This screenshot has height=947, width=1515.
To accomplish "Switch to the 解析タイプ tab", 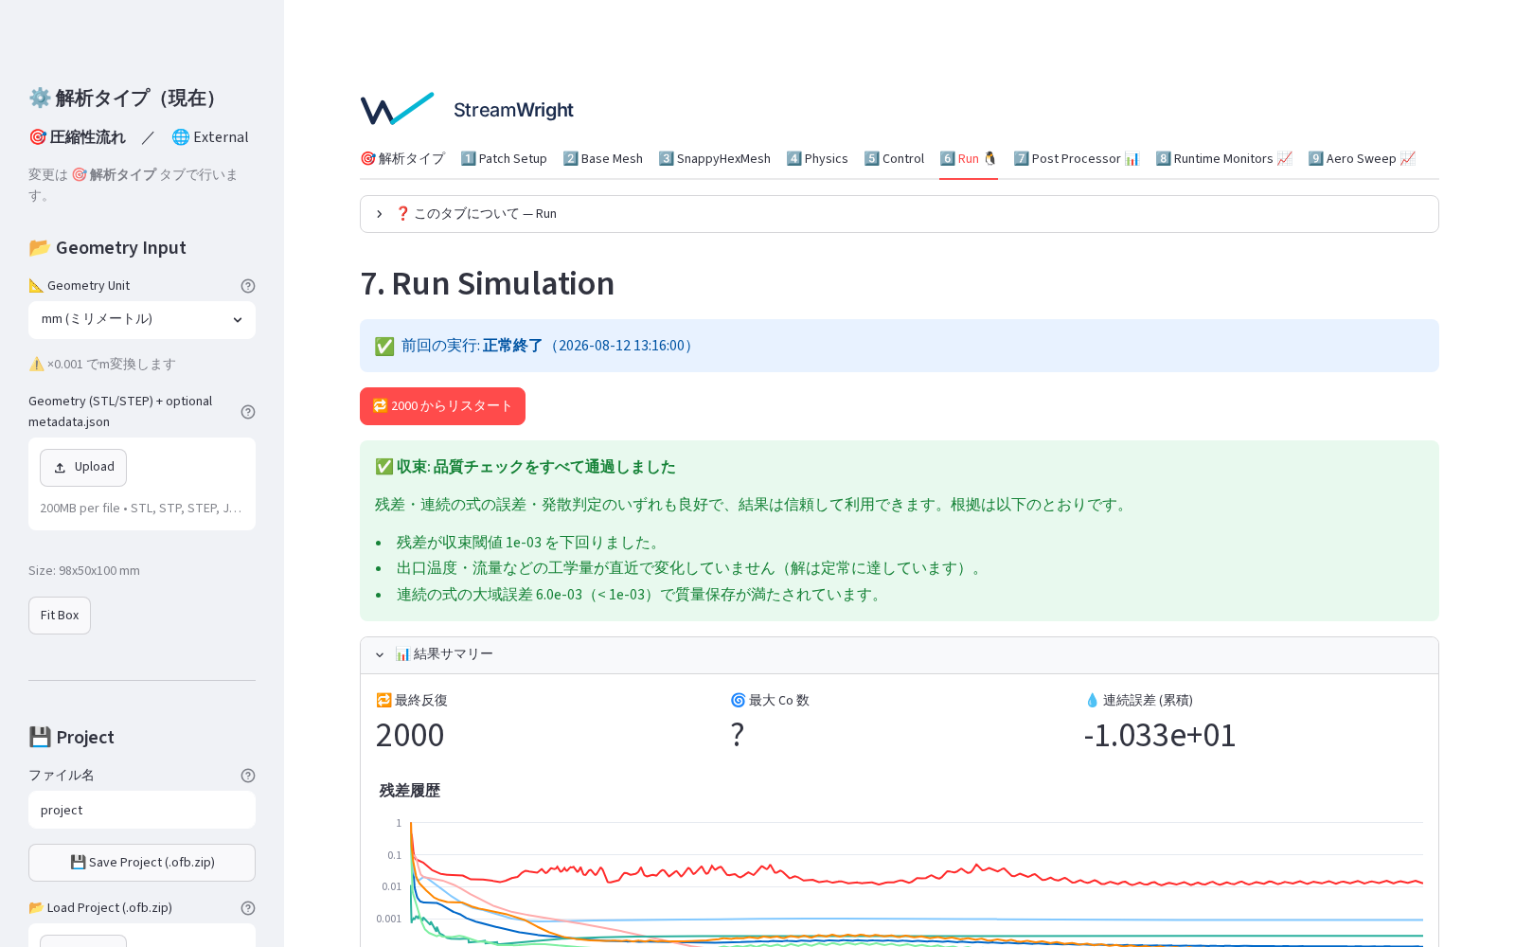I will (x=402, y=159).
